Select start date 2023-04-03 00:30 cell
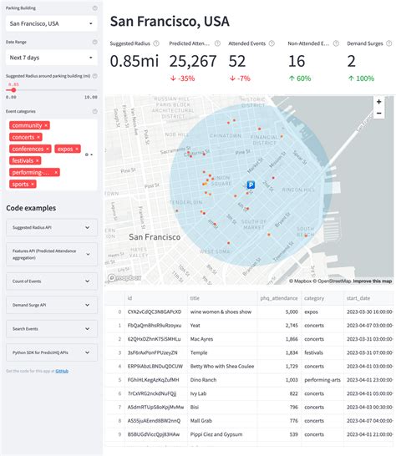This screenshot has height=456, width=396. click(x=368, y=408)
